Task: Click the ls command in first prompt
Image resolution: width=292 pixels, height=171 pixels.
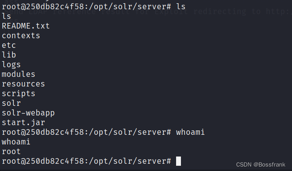Action: 181,7
